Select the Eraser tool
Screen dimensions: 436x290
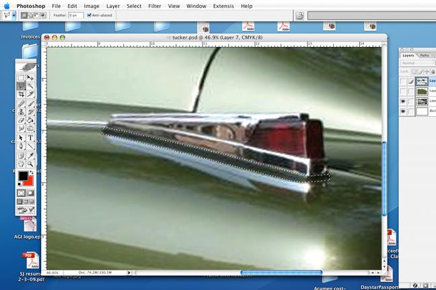click(x=22, y=120)
